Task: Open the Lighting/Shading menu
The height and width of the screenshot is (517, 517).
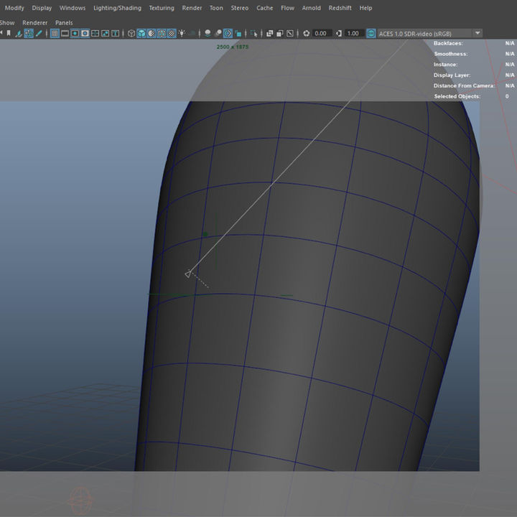Action: pyautogui.click(x=117, y=8)
